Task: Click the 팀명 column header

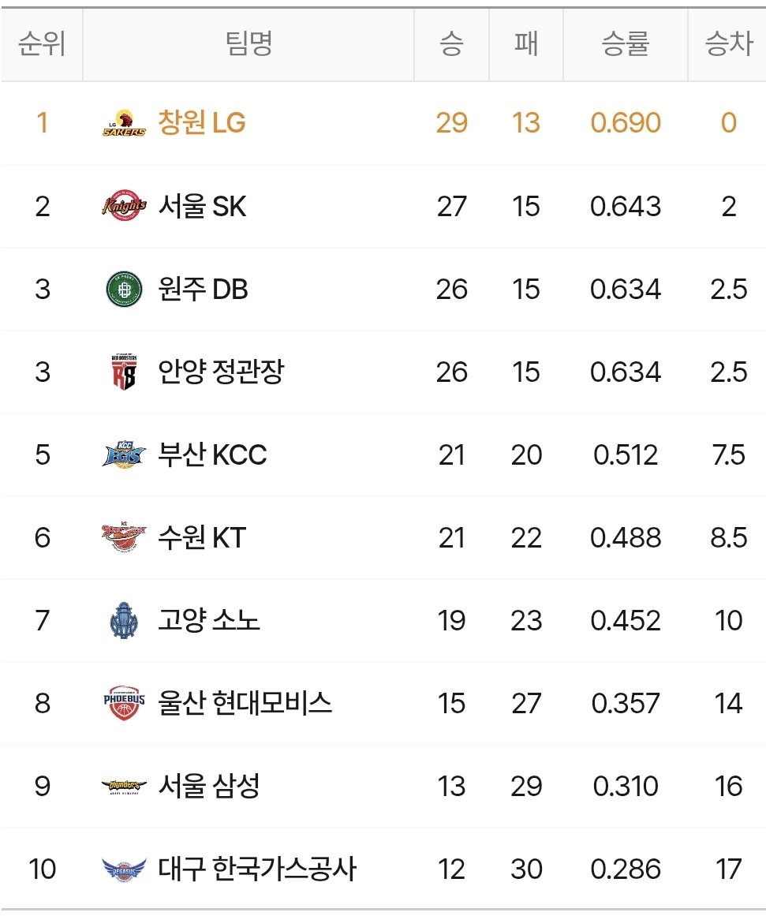Action: pos(248,44)
